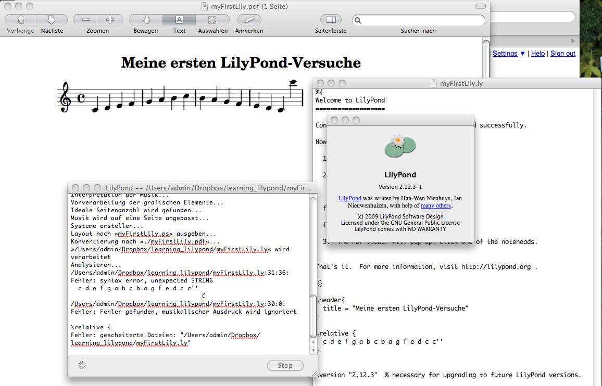
Task: Click the text 'Welcome to LilyPond' in editor
Action: click(350, 100)
